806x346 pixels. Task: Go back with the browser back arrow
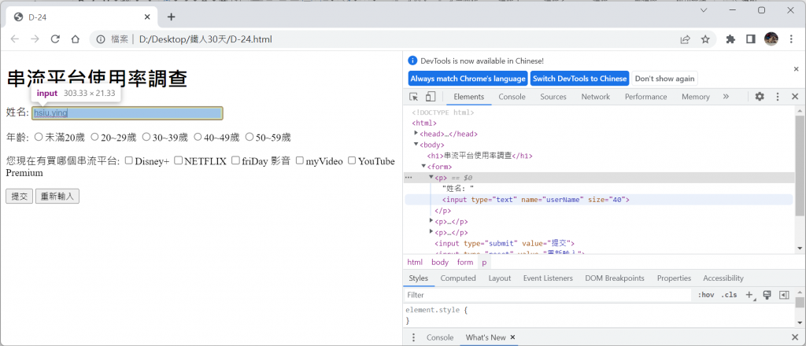tap(15, 39)
